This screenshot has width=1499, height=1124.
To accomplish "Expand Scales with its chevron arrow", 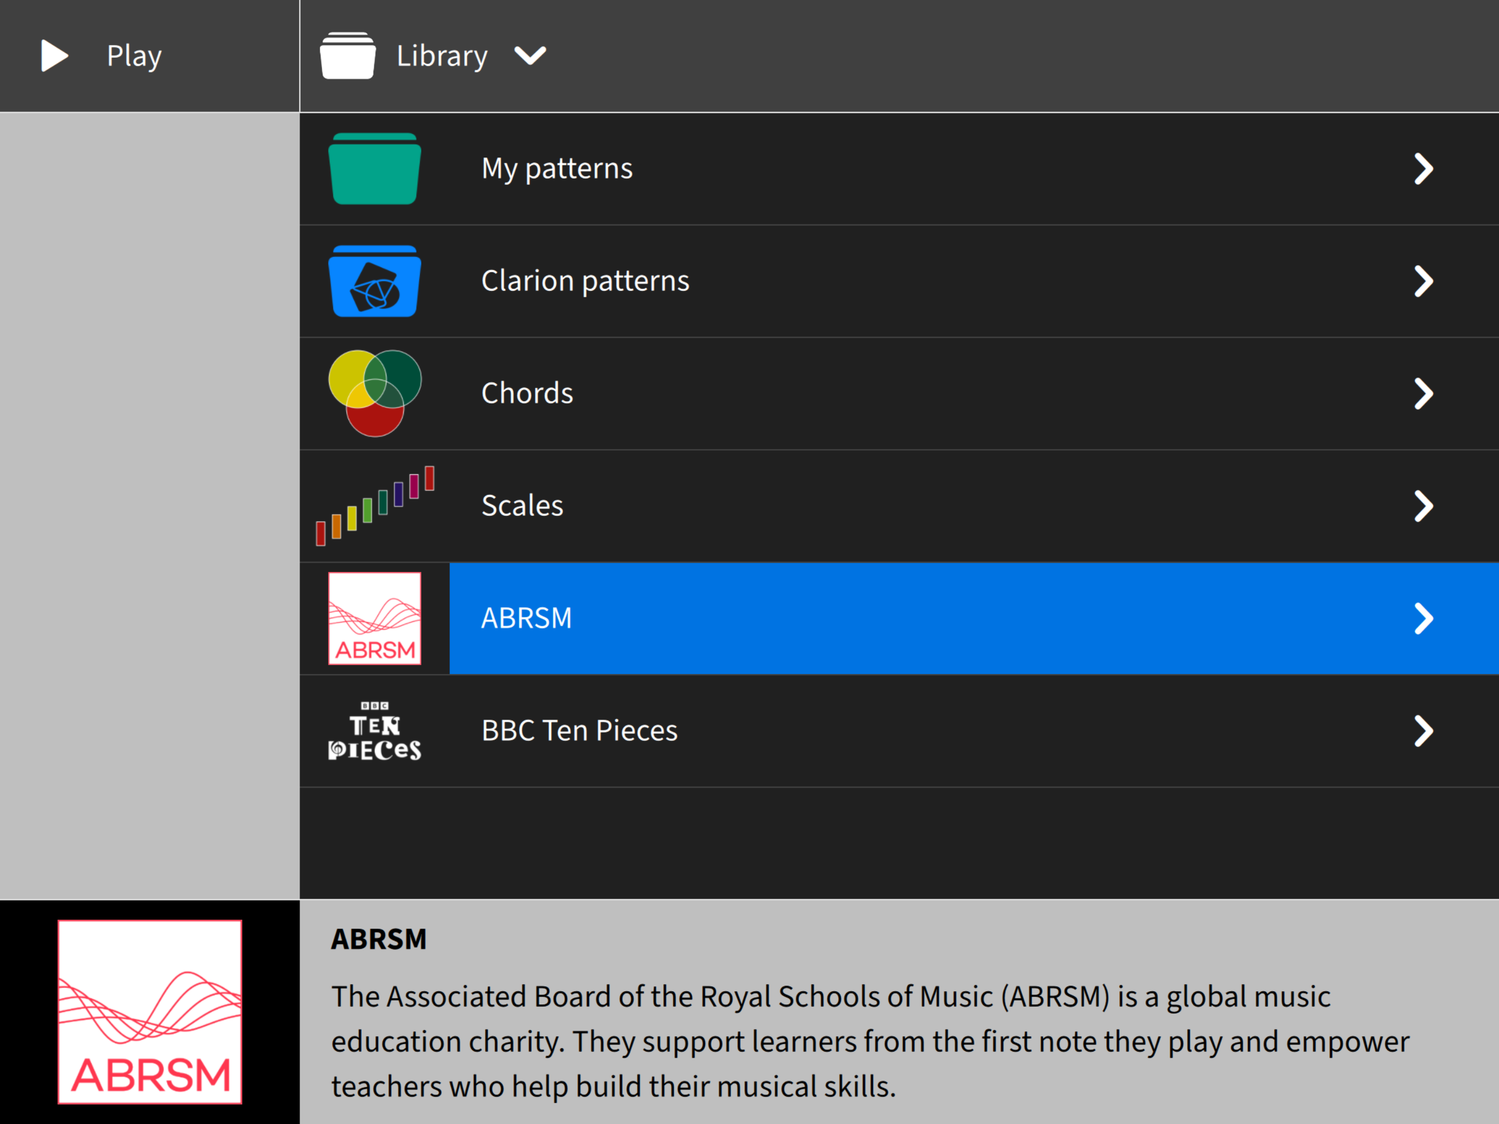I will pos(1423,507).
